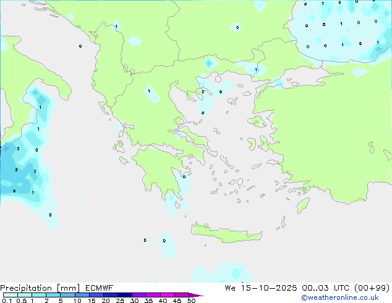Click the date 'We 15-10-2025' text
The width and height of the screenshot is (392, 303).
261,288
